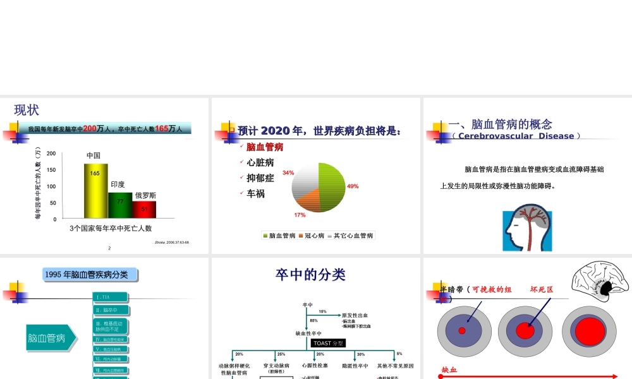
Task: Click the green 脑血管病 legend swatch
Action: point(265,235)
